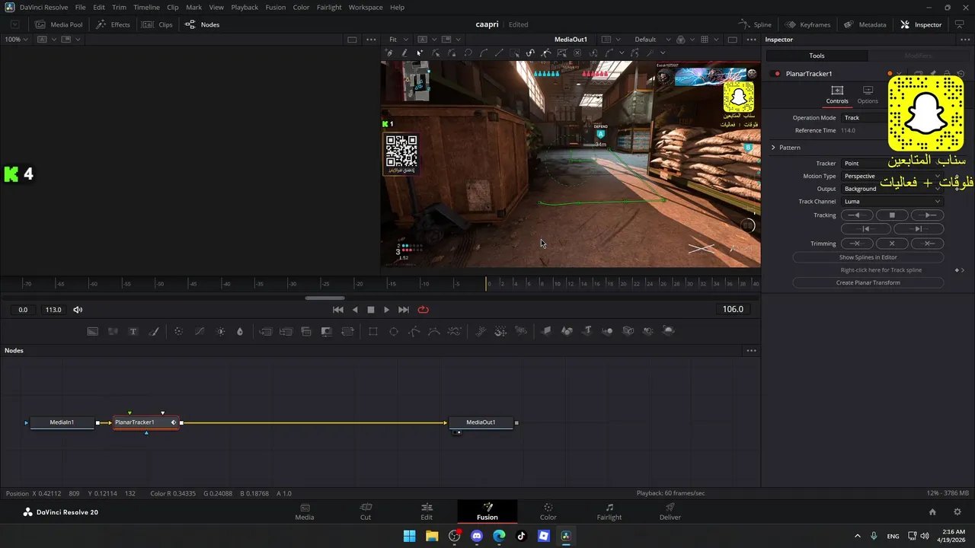Click the viewer color channels icon

(681, 40)
